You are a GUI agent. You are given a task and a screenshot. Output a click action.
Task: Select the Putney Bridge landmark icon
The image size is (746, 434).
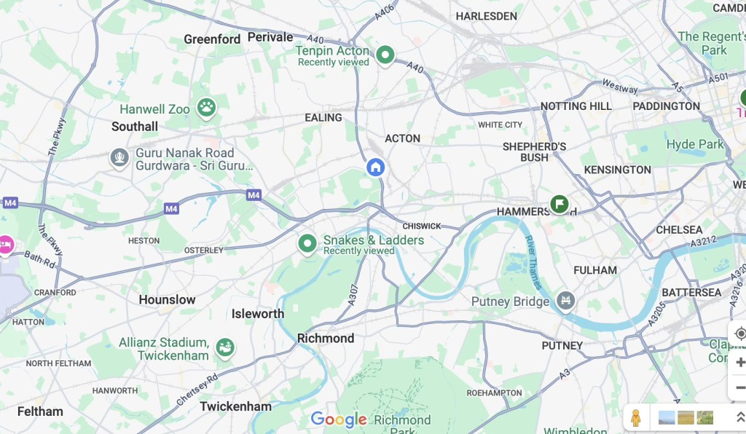tap(565, 301)
